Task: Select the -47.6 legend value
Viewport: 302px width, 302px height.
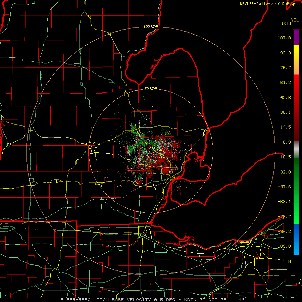Action: (x=284, y=187)
